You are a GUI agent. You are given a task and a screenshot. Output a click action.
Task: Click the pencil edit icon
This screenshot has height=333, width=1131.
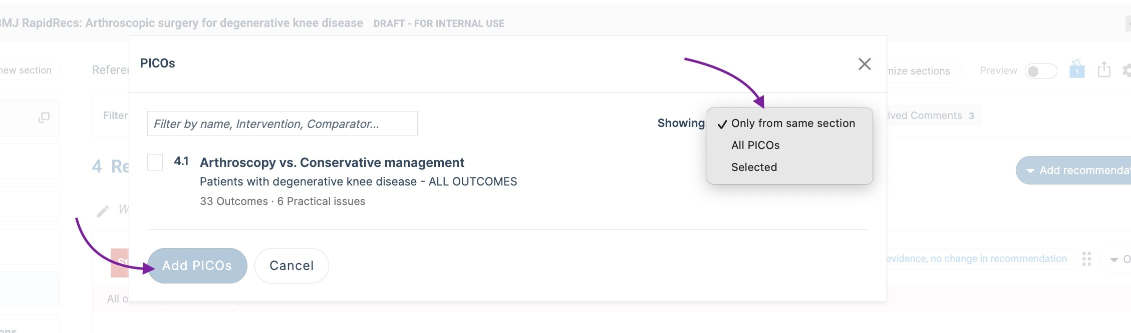tap(103, 211)
